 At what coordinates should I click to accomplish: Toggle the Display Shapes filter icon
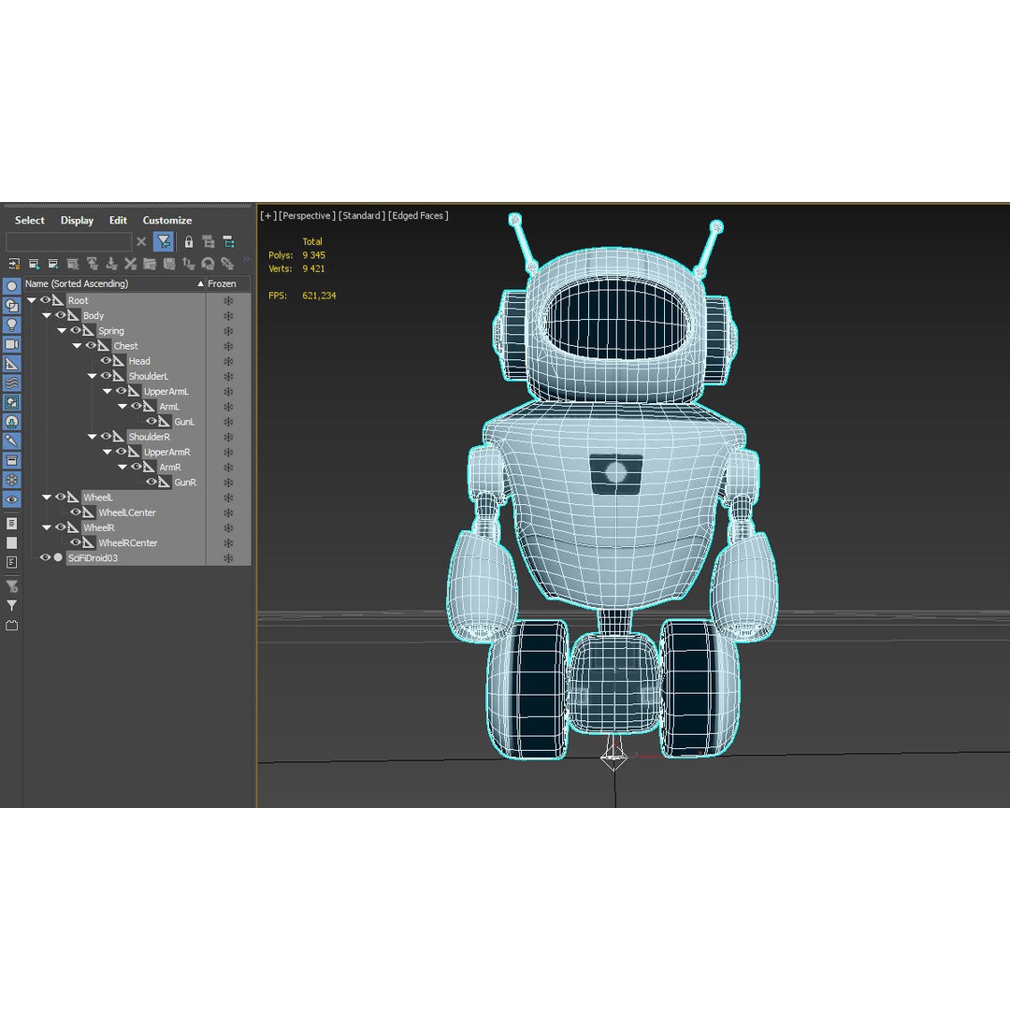tap(11, 305)
